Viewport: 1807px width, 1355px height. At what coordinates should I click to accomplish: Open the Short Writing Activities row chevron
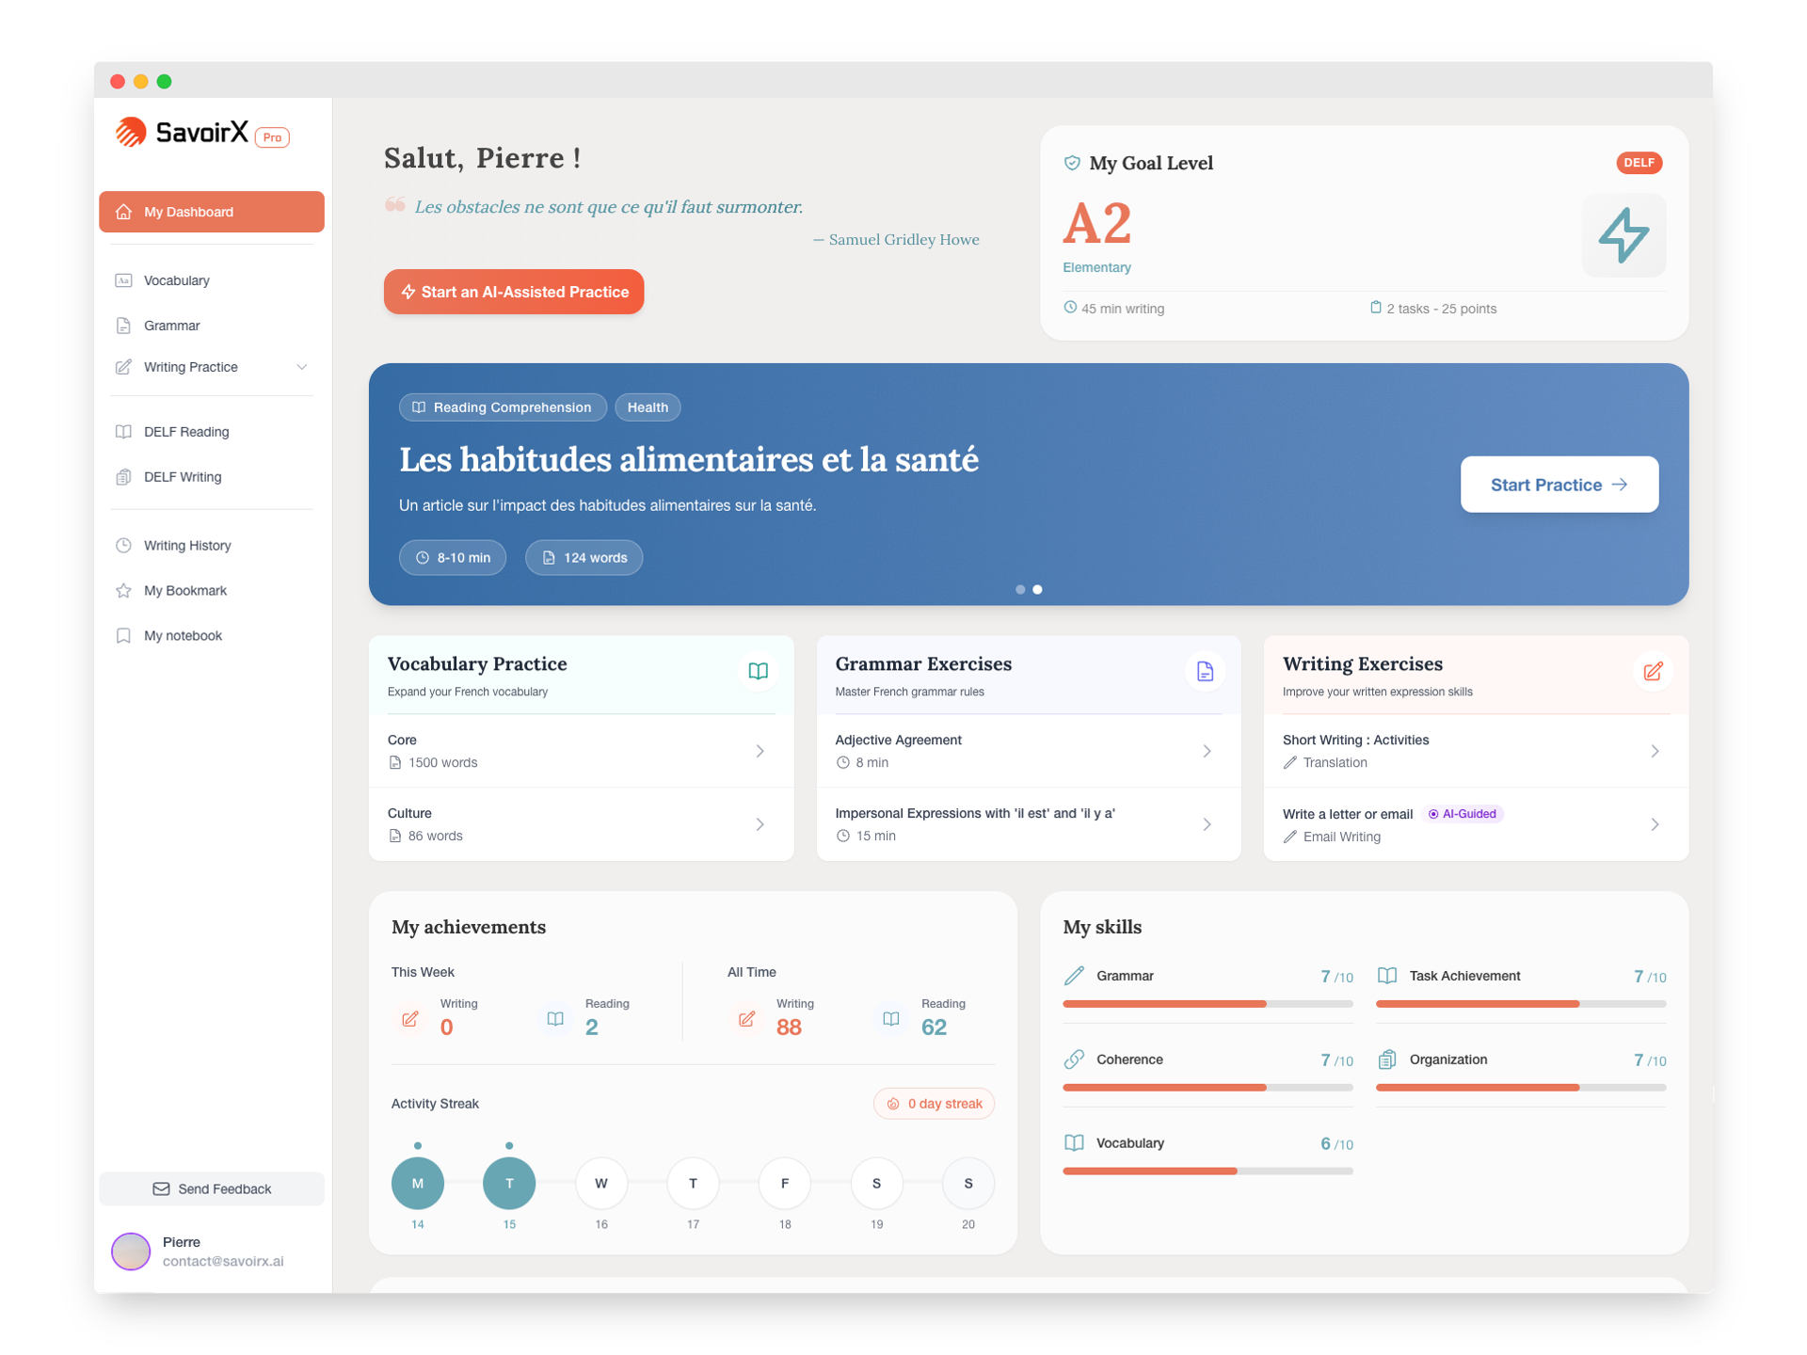[1655, 751]
